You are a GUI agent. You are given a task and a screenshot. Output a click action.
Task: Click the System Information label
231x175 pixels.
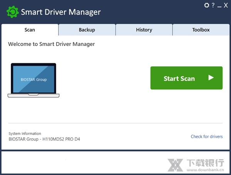click(25, 133)
